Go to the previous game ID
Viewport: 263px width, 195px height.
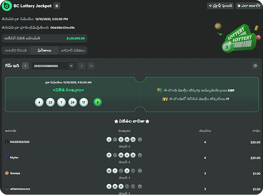tap(25, 66)
